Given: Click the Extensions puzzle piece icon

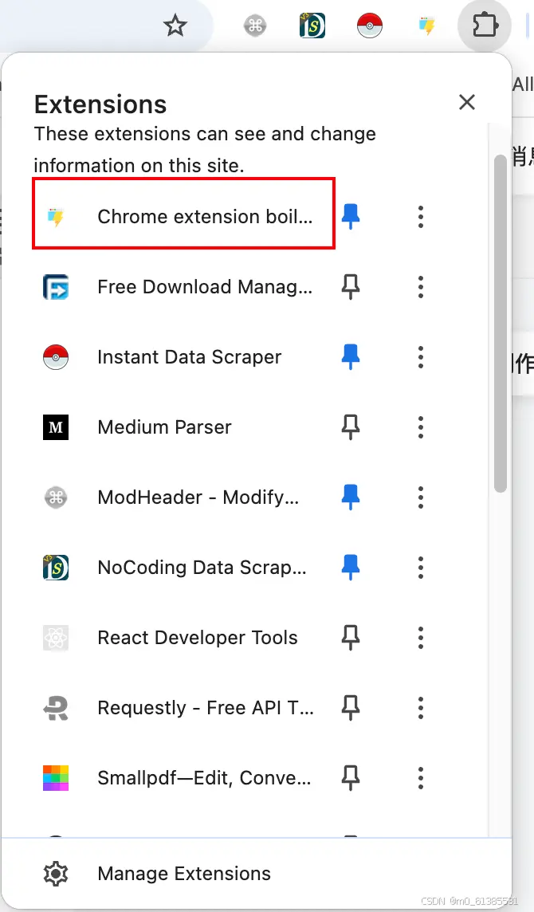Looking at the screenshot, I should click(x=485, y=26).
